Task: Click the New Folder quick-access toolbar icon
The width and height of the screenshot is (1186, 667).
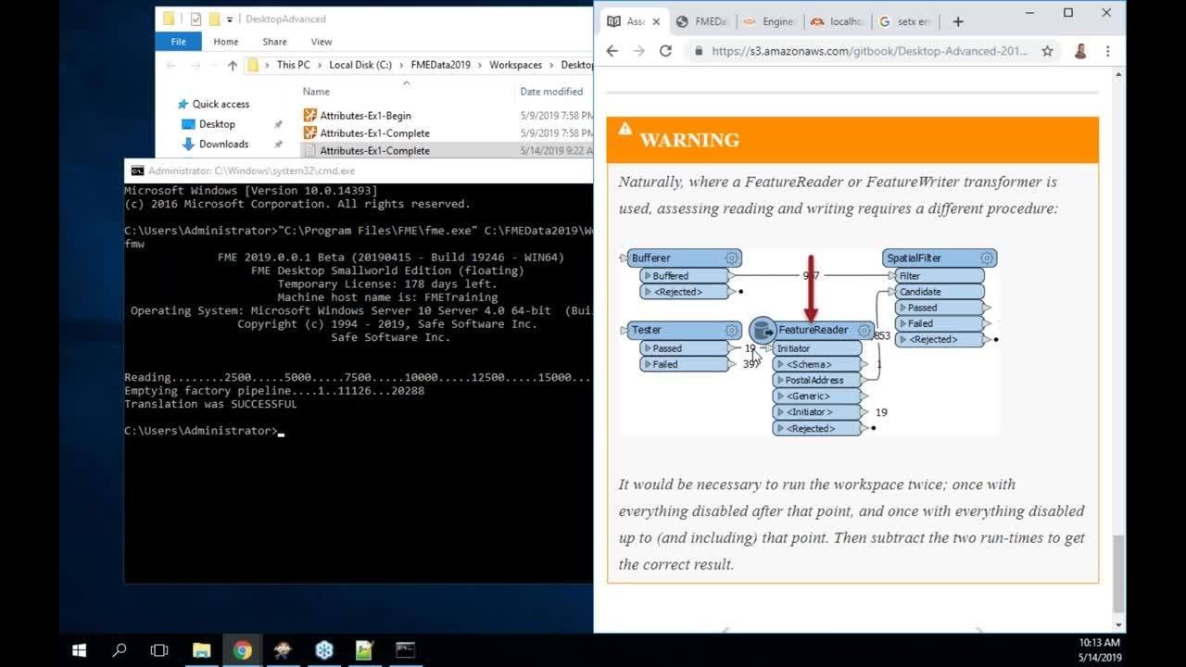Action: coord(214,19)
